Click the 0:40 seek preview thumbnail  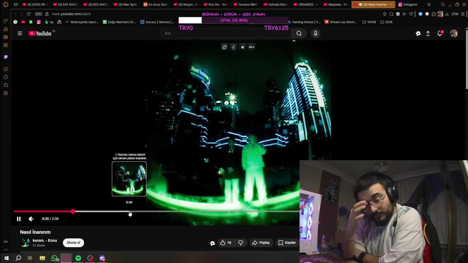(129, 179)
